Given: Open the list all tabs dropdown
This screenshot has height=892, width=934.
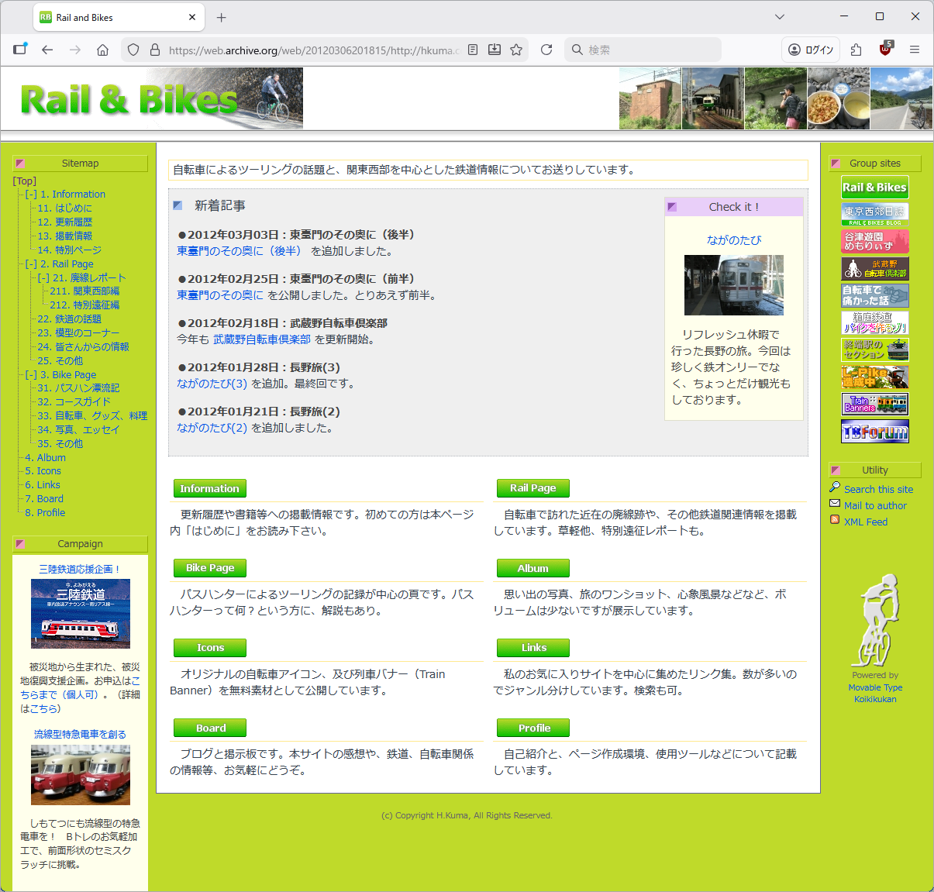Looking at the screenshot, I should click(780, 16).
